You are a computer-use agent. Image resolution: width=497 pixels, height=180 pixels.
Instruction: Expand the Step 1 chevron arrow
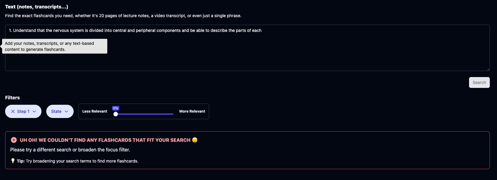pyautogui.click(x=34, y=111)
